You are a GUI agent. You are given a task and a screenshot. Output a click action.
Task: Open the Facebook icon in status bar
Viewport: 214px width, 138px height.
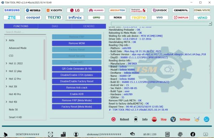[193, 134]
